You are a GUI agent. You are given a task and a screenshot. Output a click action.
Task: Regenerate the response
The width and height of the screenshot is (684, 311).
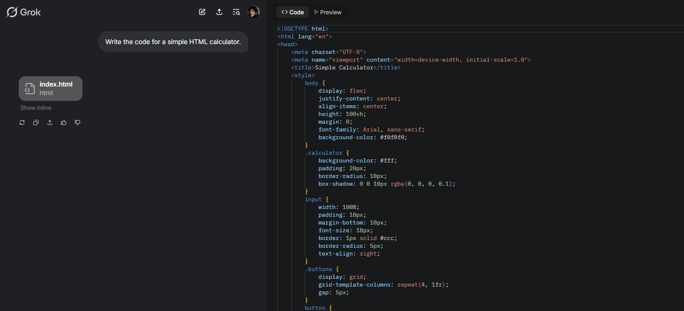pyautogui.click(x=22, y=122)
